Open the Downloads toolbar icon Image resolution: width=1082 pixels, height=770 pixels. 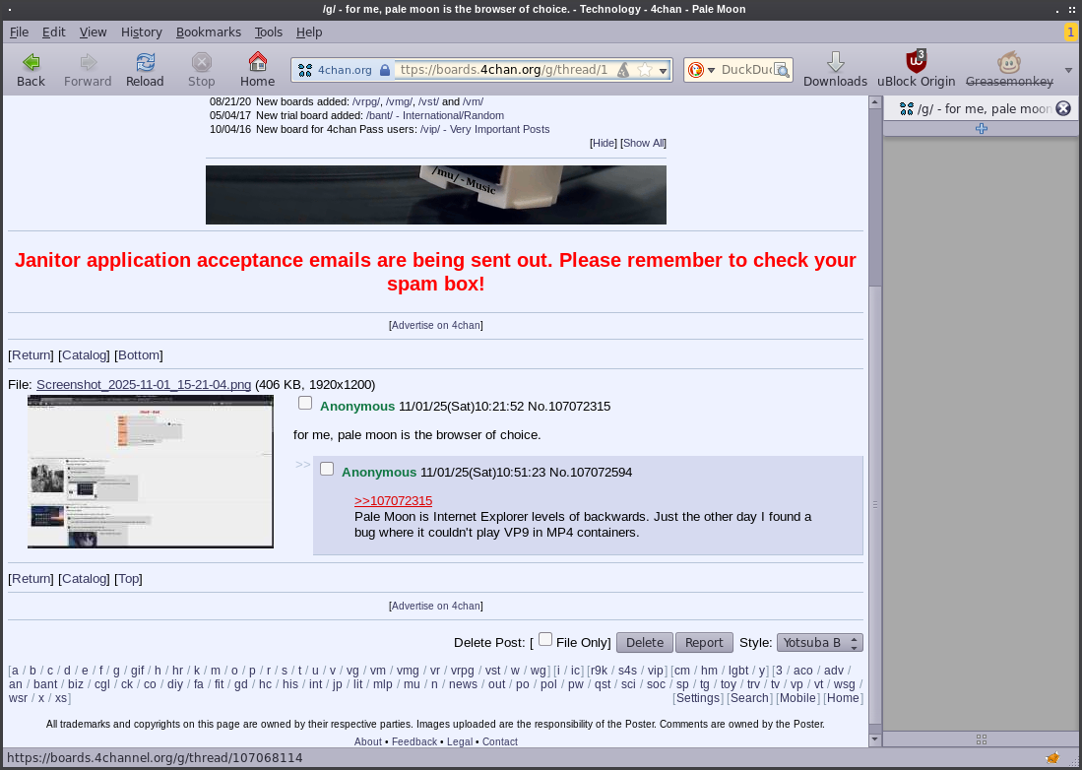pyautogui.click(x=835, y=61)
